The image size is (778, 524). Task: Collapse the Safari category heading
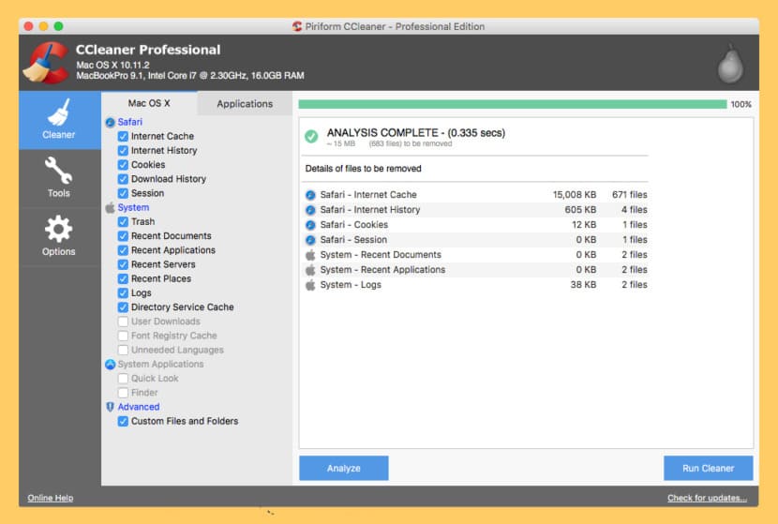[130, 122]
